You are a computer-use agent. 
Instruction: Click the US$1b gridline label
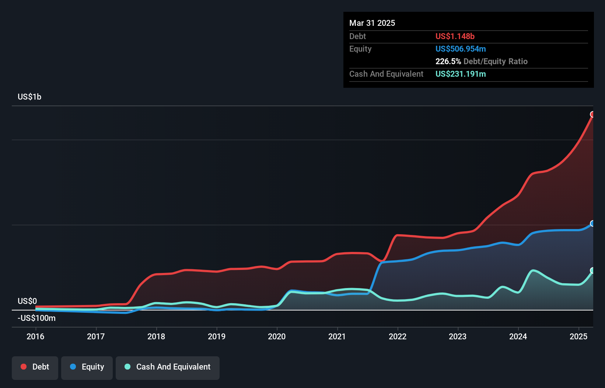[29, 97]
